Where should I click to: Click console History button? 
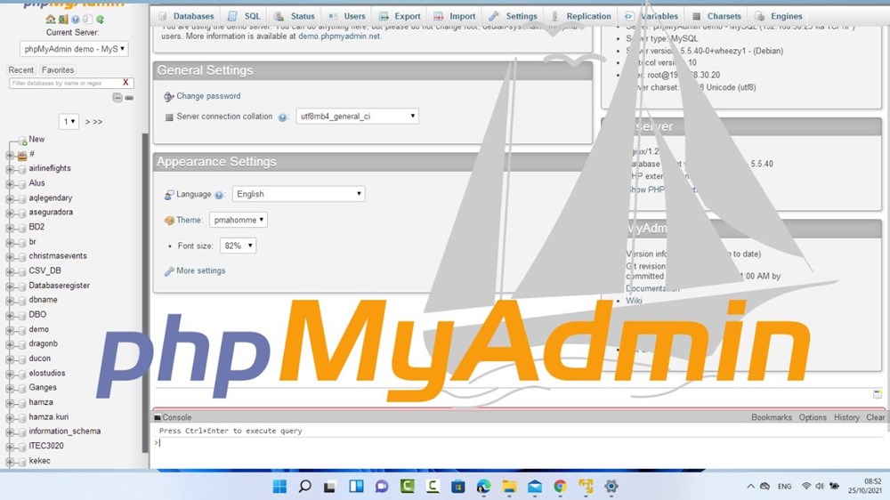click(846, 417)
